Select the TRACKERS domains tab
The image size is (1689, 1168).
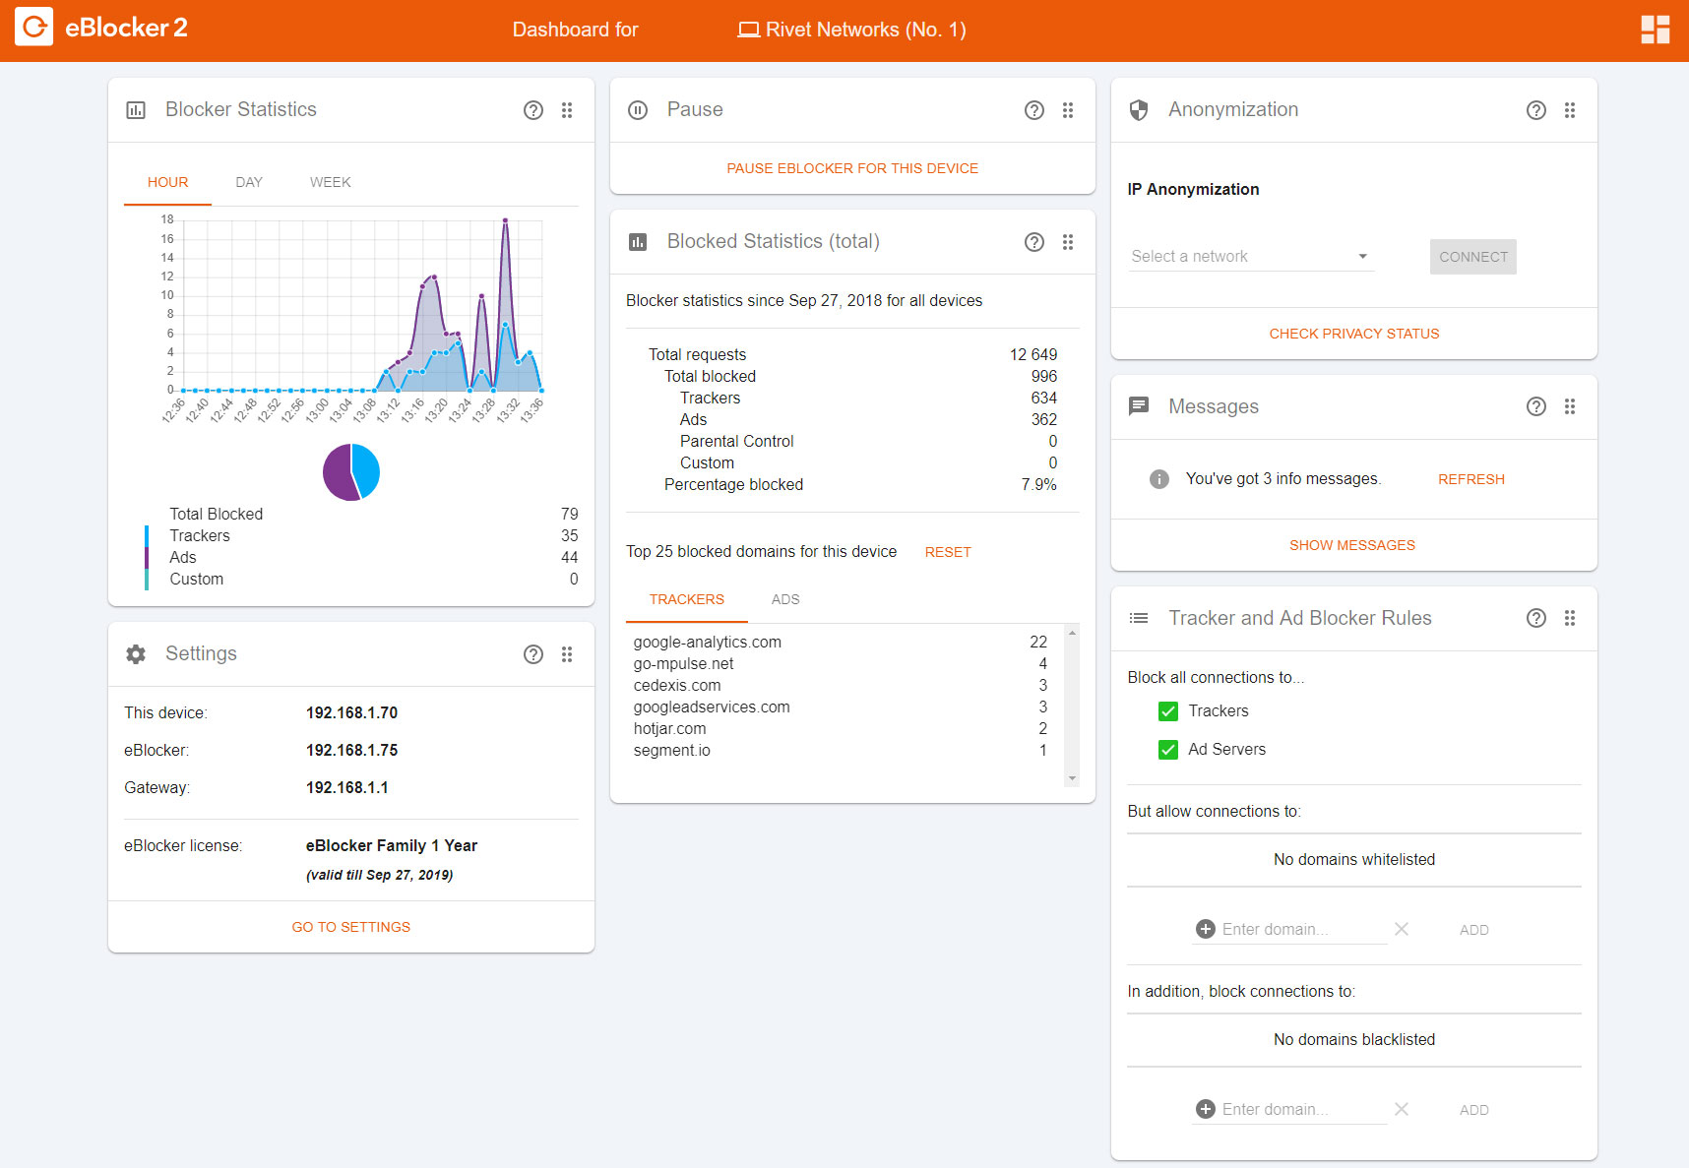point(686,599)
